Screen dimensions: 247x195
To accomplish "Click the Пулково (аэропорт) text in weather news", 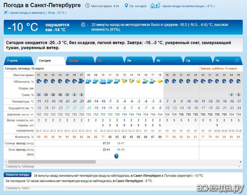I will 178,176.
